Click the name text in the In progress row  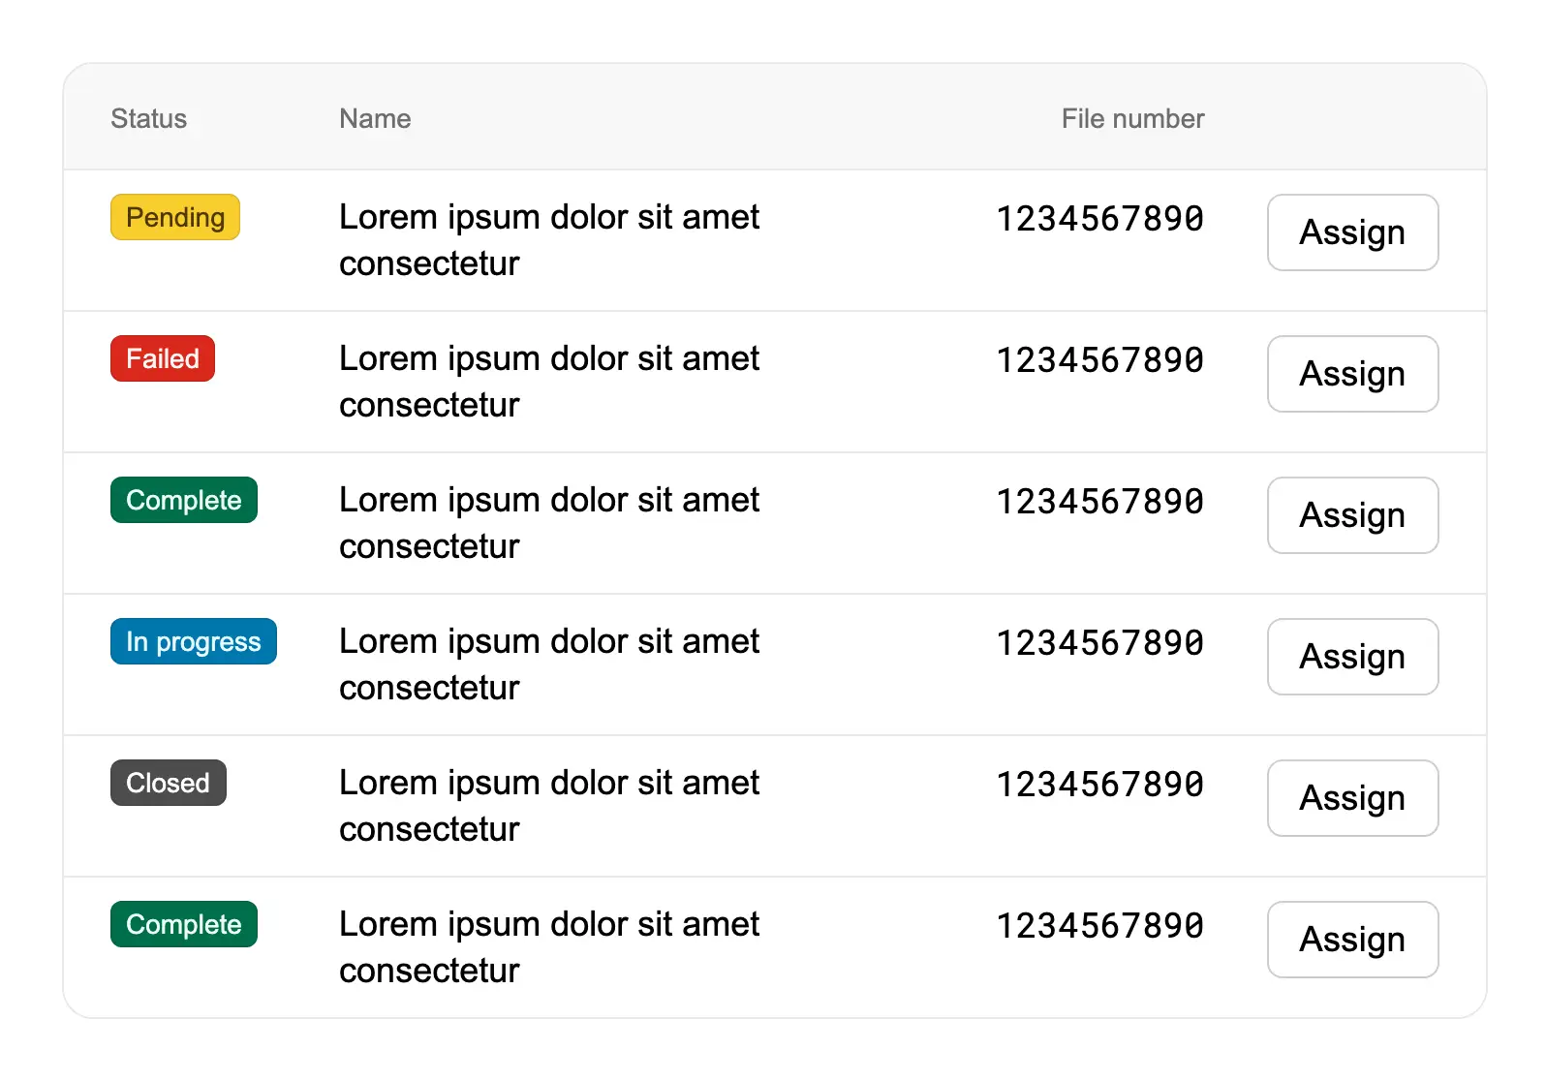point(548,664)
